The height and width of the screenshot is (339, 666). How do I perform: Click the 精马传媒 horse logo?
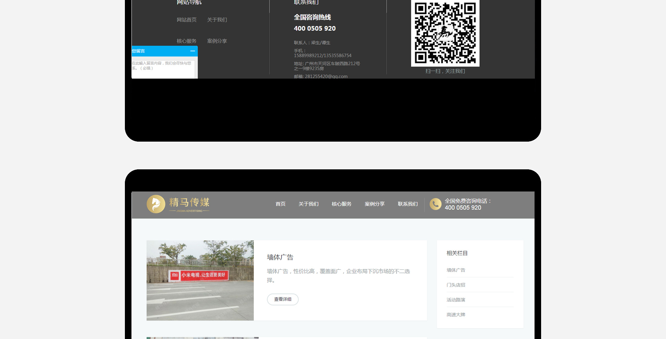178,204
